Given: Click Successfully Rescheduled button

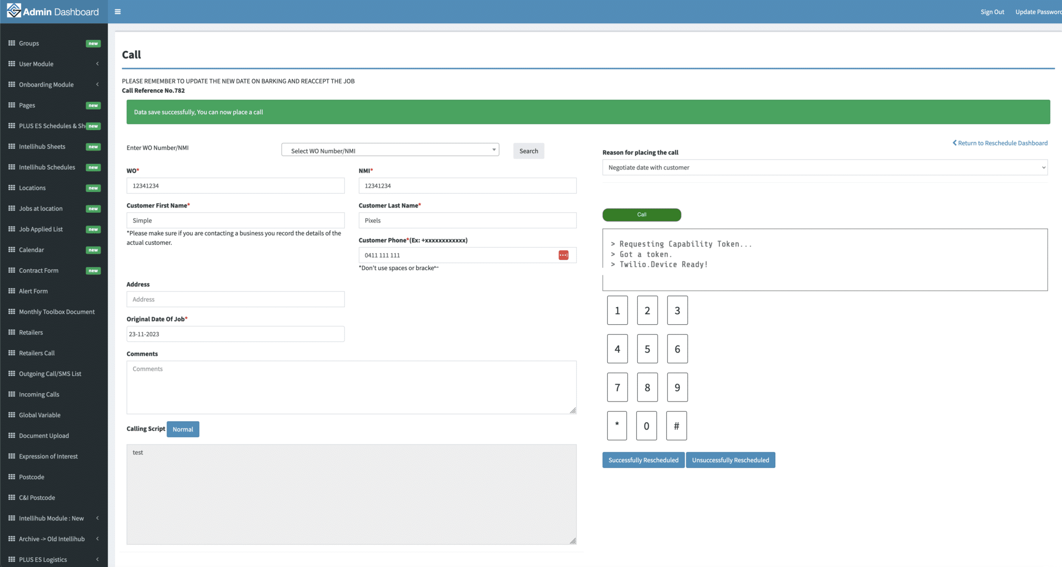Looking at the screenshot, I should click(x=643, y=460).
